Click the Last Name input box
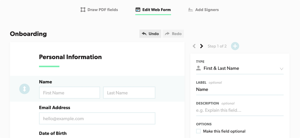The height and width of the screenshot is (138, 300). [129, 93]
